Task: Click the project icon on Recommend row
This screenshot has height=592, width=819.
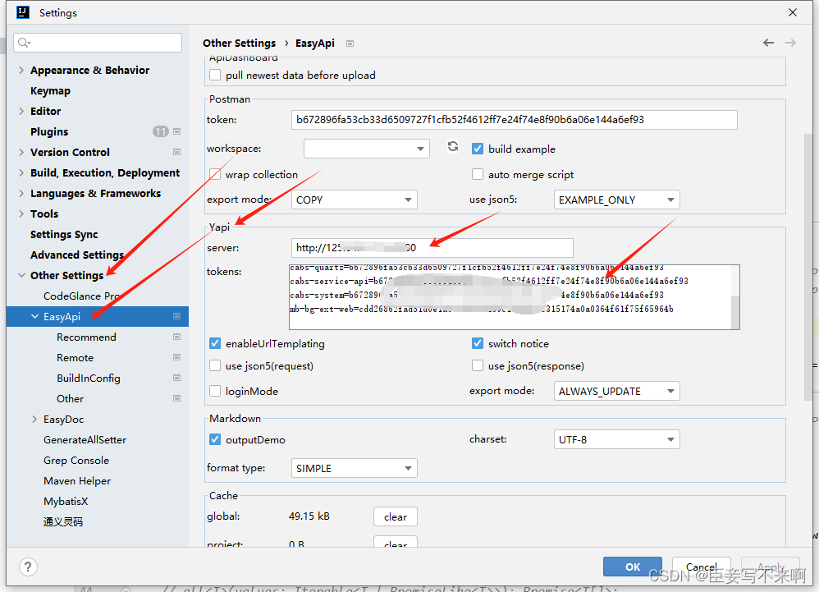Action: click(177, 337)
